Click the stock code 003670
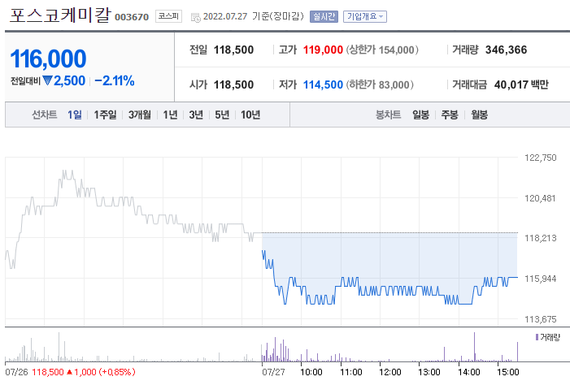 click(x=132, y=17)
